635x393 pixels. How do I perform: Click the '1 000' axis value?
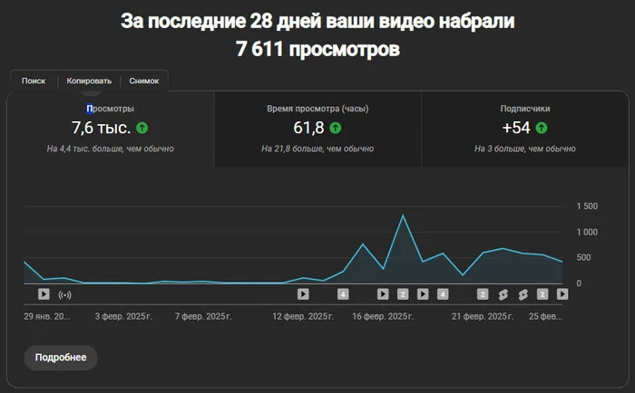click(x=587, y=232)
